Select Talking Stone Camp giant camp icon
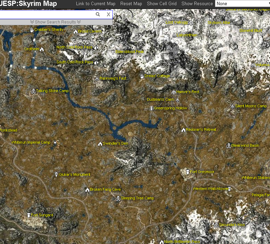The image size is (270, 244). coord(33,91)
